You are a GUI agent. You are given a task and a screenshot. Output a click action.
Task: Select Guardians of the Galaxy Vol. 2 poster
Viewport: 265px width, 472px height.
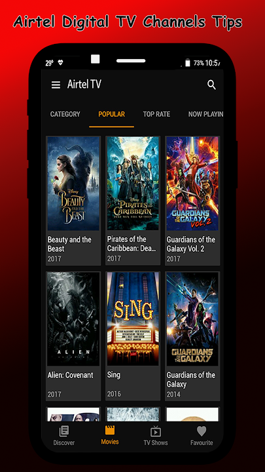coord(192,184)
